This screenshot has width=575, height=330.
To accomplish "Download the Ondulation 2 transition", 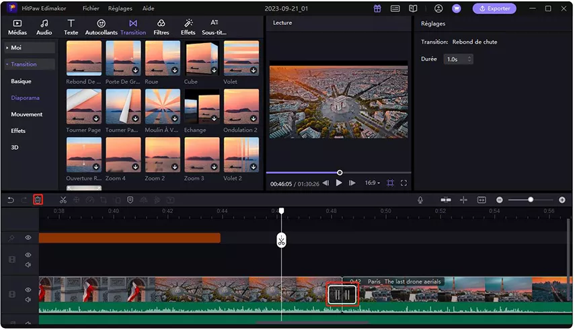I will (254, 118).
